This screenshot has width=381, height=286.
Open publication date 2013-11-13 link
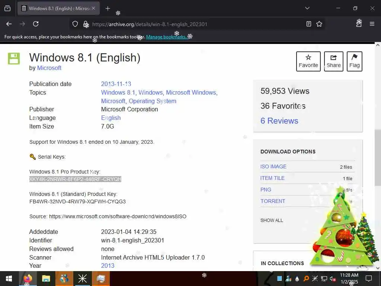116,84
